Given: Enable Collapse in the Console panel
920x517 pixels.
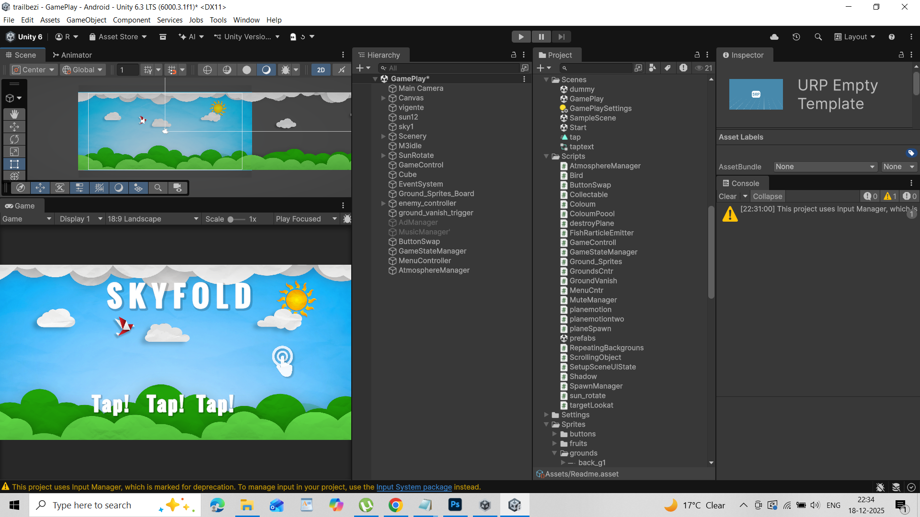Looking at the screenshot, I should (x=767, y=196).
